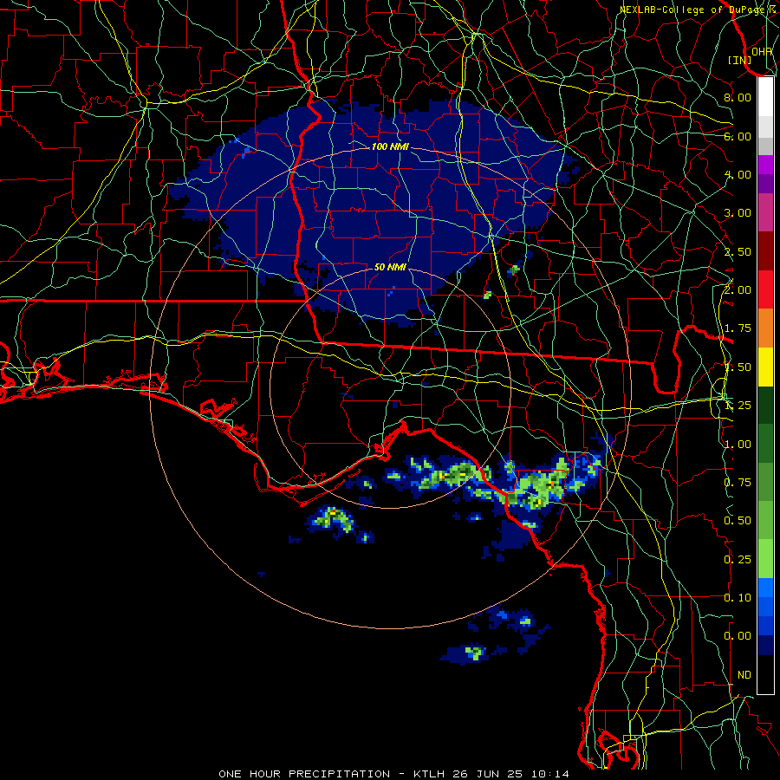Select the dark purple swatch below 4.00
The image size is (780, 780).
click(765, 184)
